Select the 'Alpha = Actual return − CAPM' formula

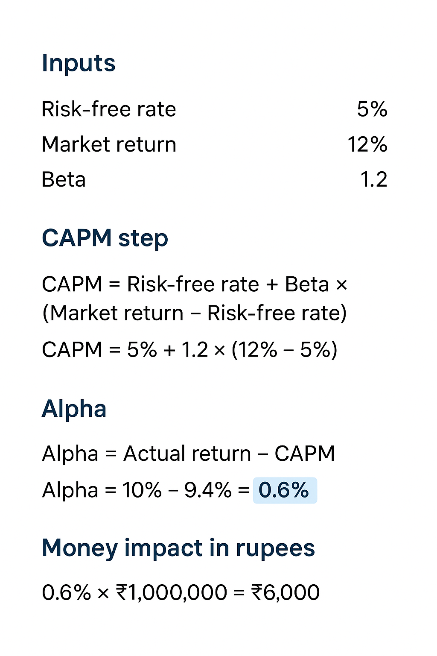[188, 454]
